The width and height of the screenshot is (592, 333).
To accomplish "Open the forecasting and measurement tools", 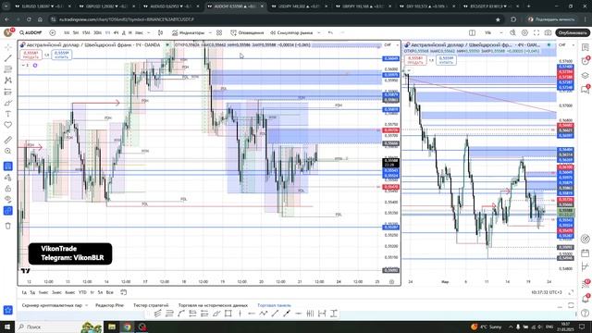I will click(8, 92).
